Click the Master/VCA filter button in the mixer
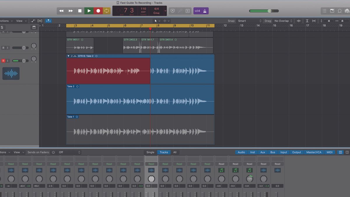Image resolution: width=350 pixels, height=197 pixels. 314,152
